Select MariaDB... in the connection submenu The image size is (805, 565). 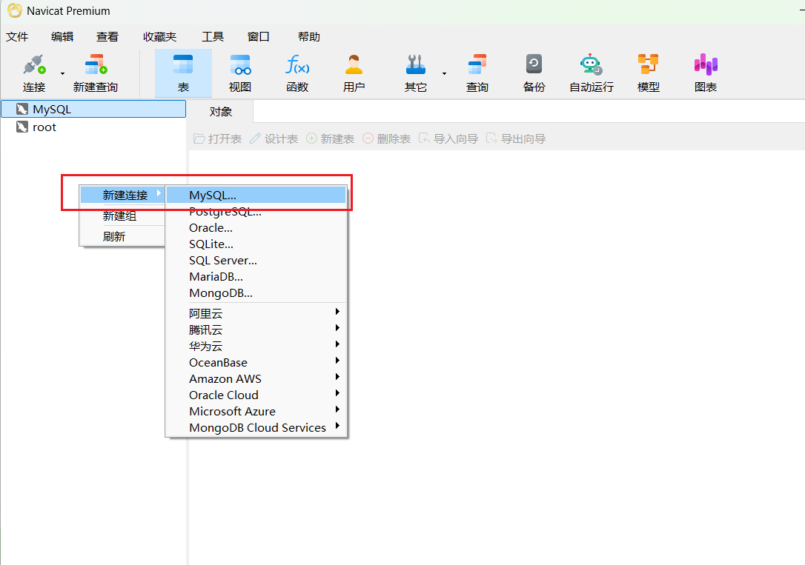[x=256, y=277]
